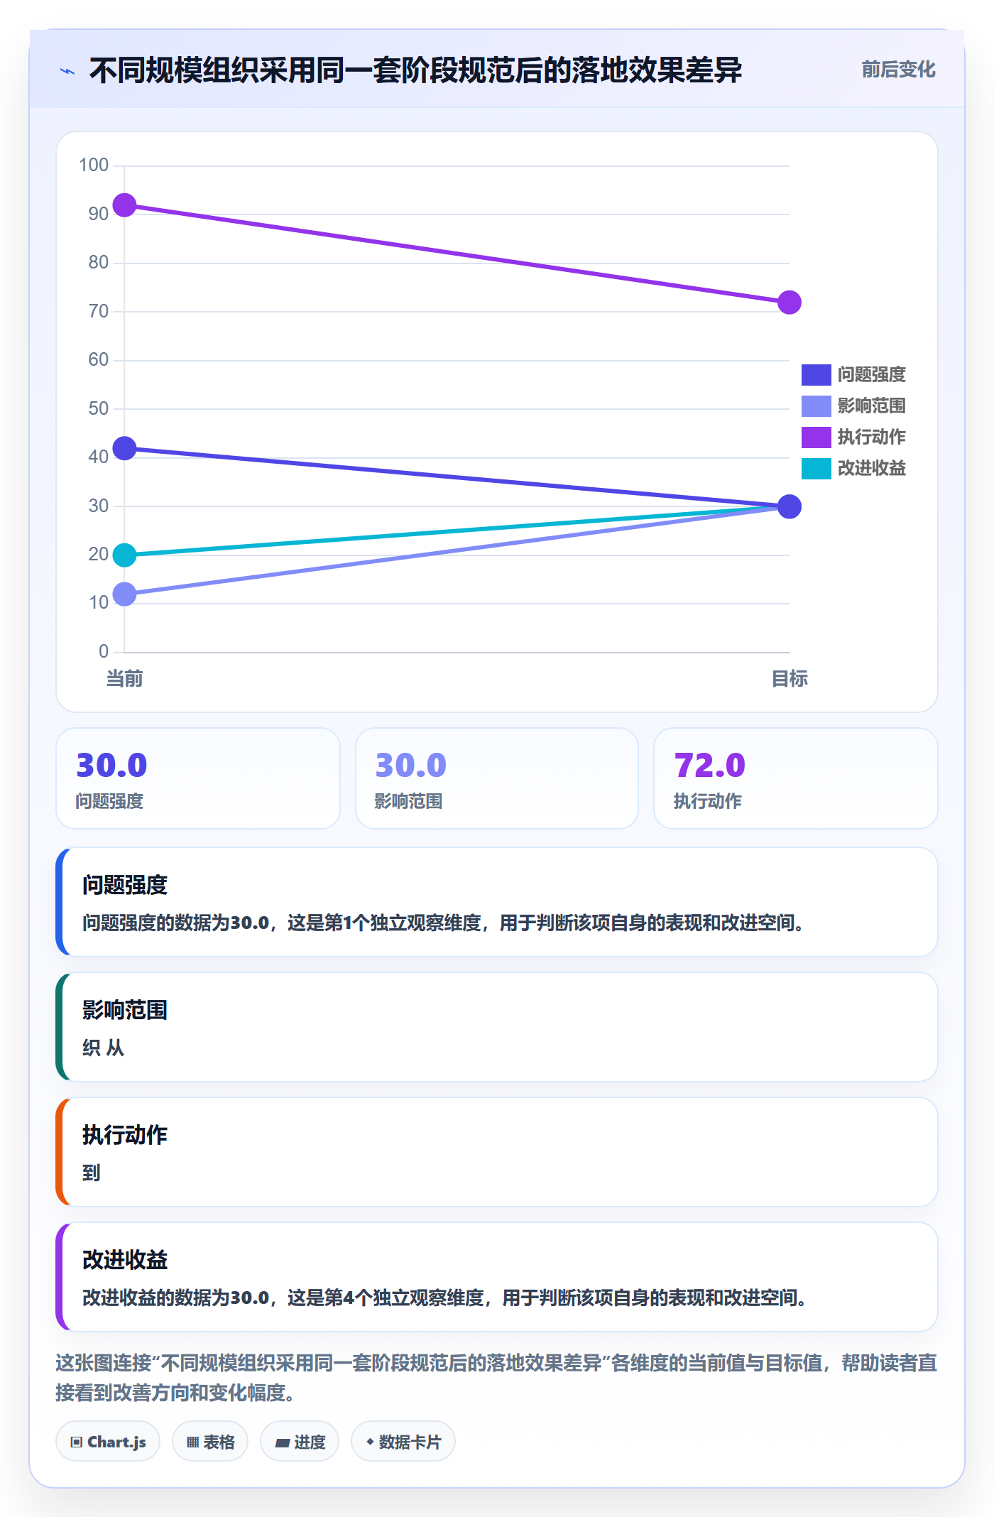The height and width of the screenshot is (1517, 994).
Task: Click the 100 y-axis tick label
Action: coord(94,165)
